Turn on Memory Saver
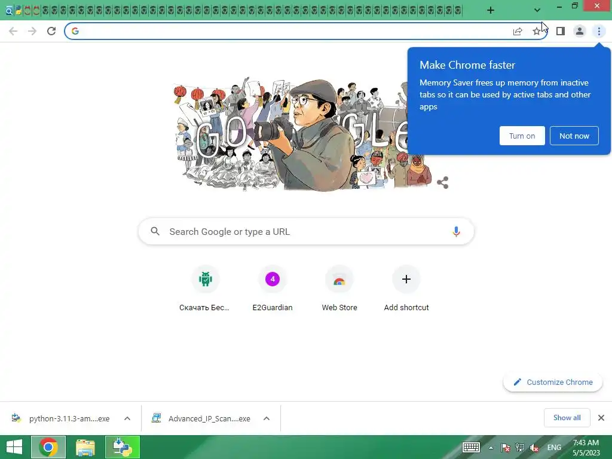This screenshot has width=612, height=459. 522,136
